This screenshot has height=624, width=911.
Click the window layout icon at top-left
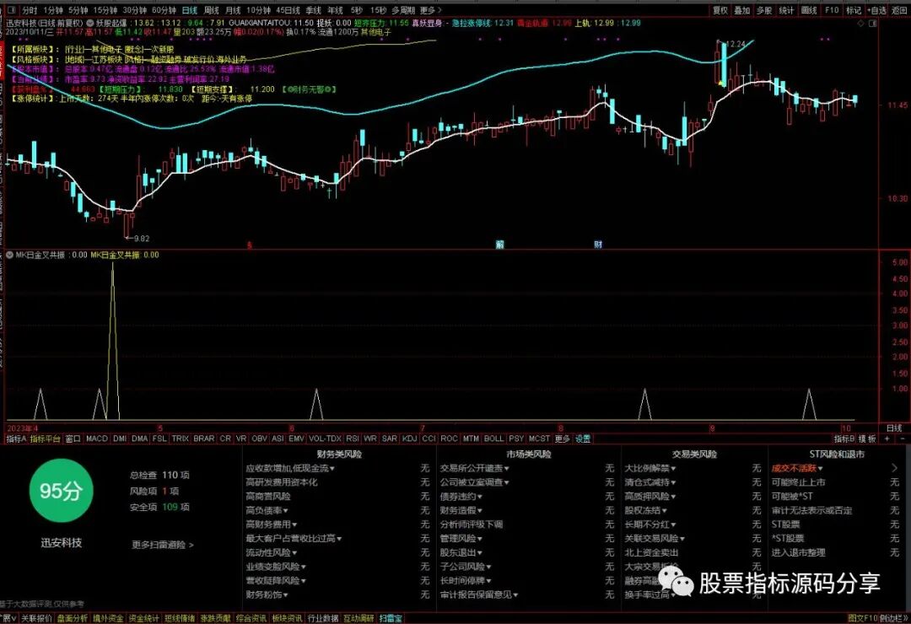tap(11, 10)
